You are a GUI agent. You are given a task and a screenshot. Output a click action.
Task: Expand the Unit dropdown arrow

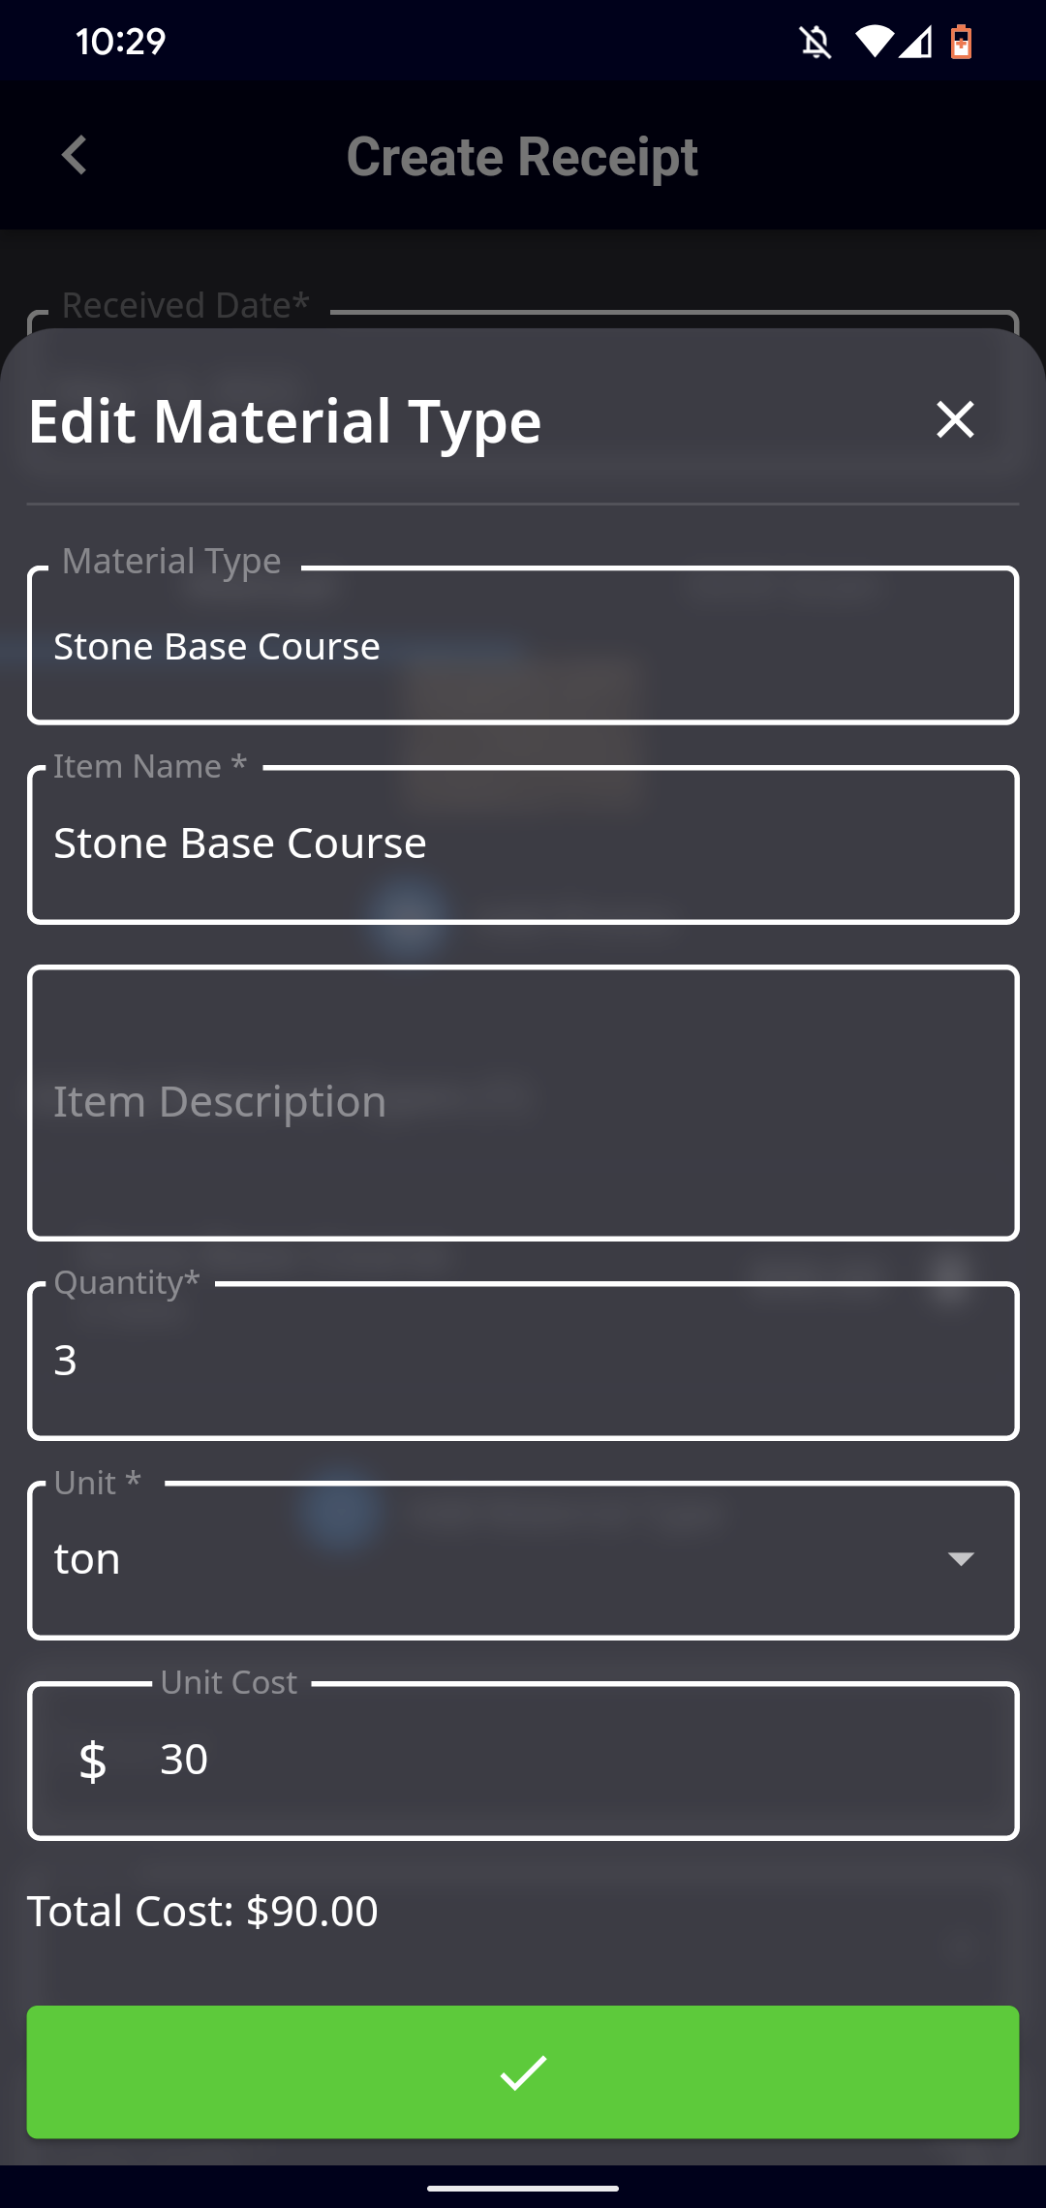pyautogui.click(x=961, y=1559)
